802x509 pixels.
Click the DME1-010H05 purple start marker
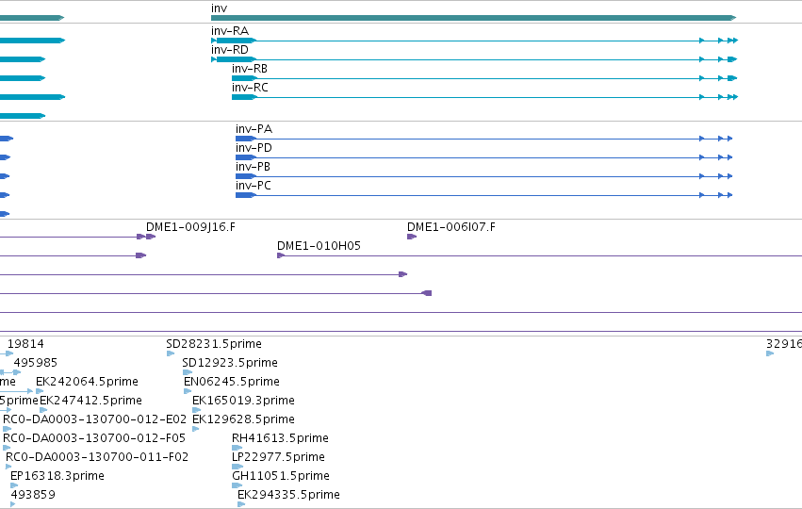click(281, 255)
